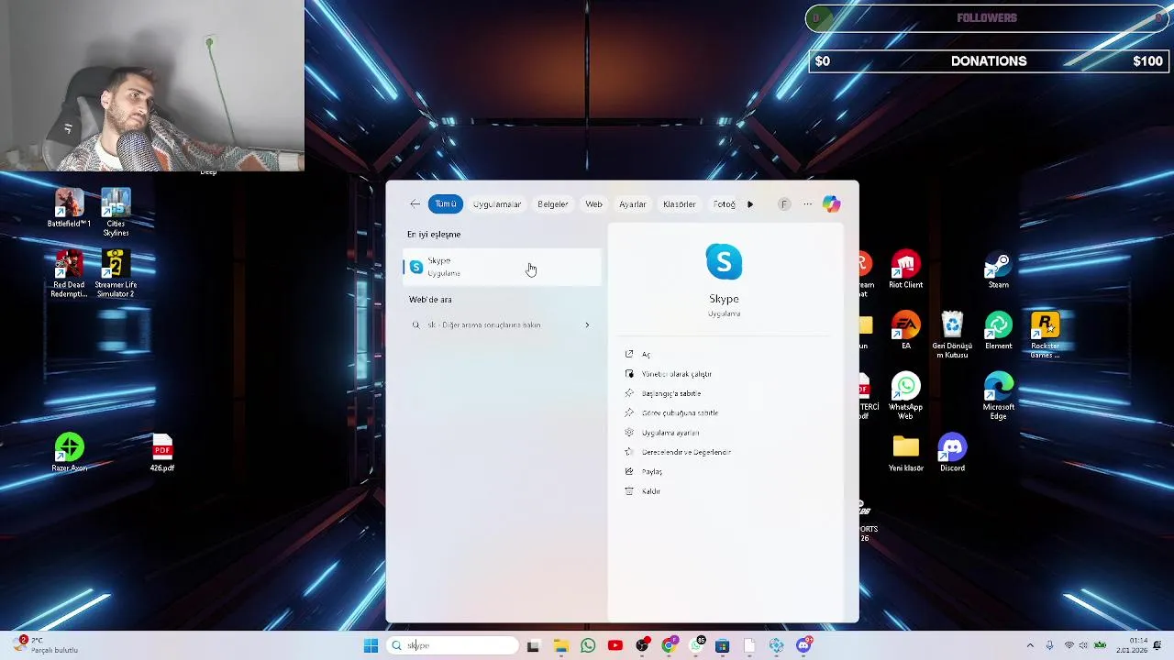The height and width of the screenshot is (660, 1174).
Task: Select Razer Axon desktop icon
Action: (x=69, y=453)
